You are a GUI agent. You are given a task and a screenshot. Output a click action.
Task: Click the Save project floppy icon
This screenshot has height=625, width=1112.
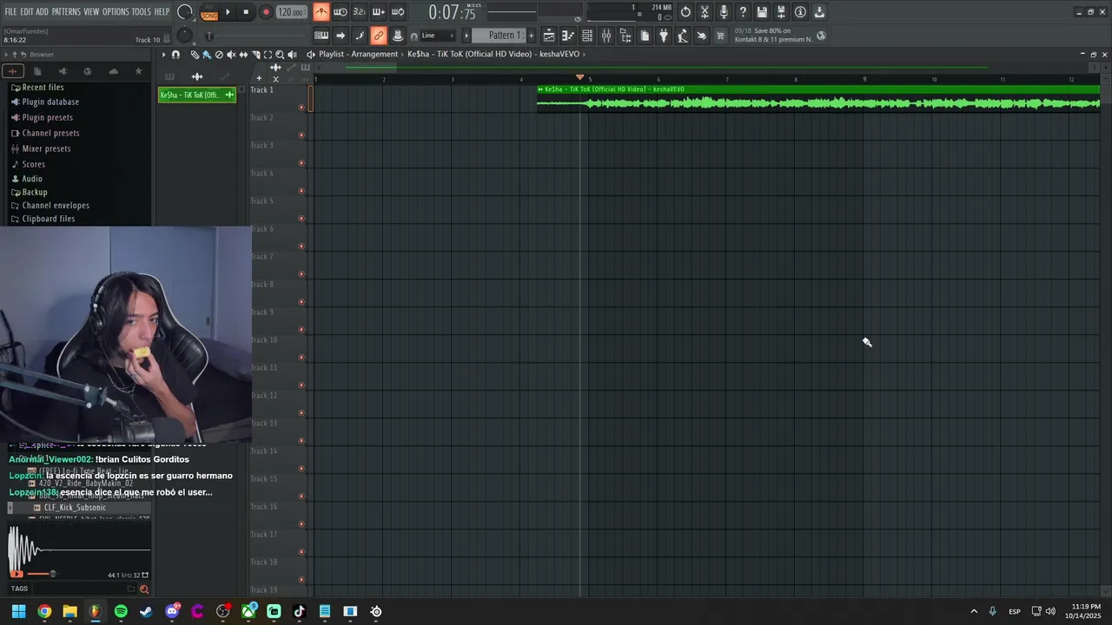(762, 12)
